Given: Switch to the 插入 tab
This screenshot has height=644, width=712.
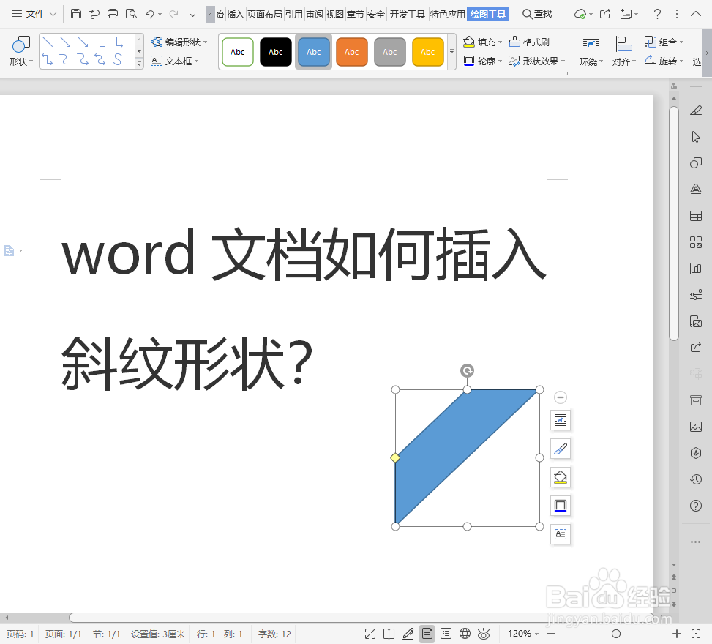Looking at the screenshot, I should pos(235,14).
